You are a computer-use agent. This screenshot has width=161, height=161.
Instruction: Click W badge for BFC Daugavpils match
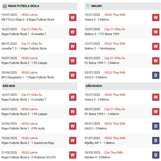click(73, 75)
